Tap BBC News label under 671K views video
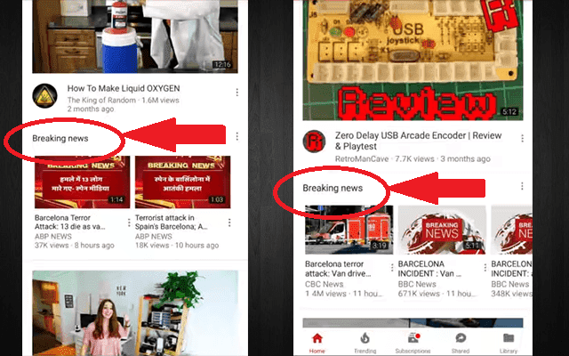Viewport: 569px width, 356px height. [417, 284]
